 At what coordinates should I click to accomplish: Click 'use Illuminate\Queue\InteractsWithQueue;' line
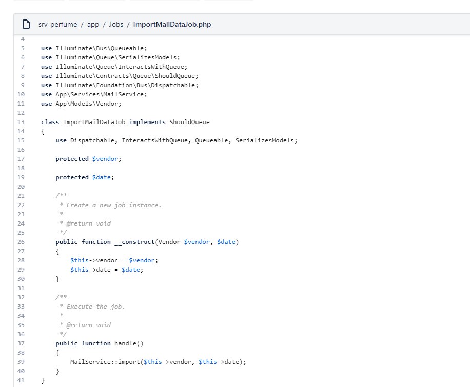click(x=114, y=67)
